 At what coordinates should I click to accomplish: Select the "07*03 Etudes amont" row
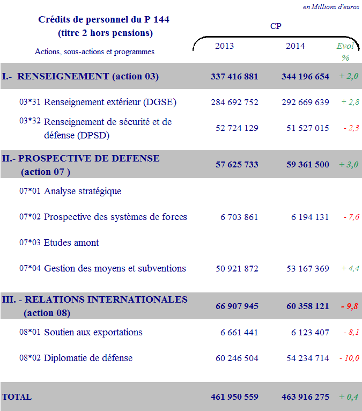pyautogui.click(x=59, y=243)
